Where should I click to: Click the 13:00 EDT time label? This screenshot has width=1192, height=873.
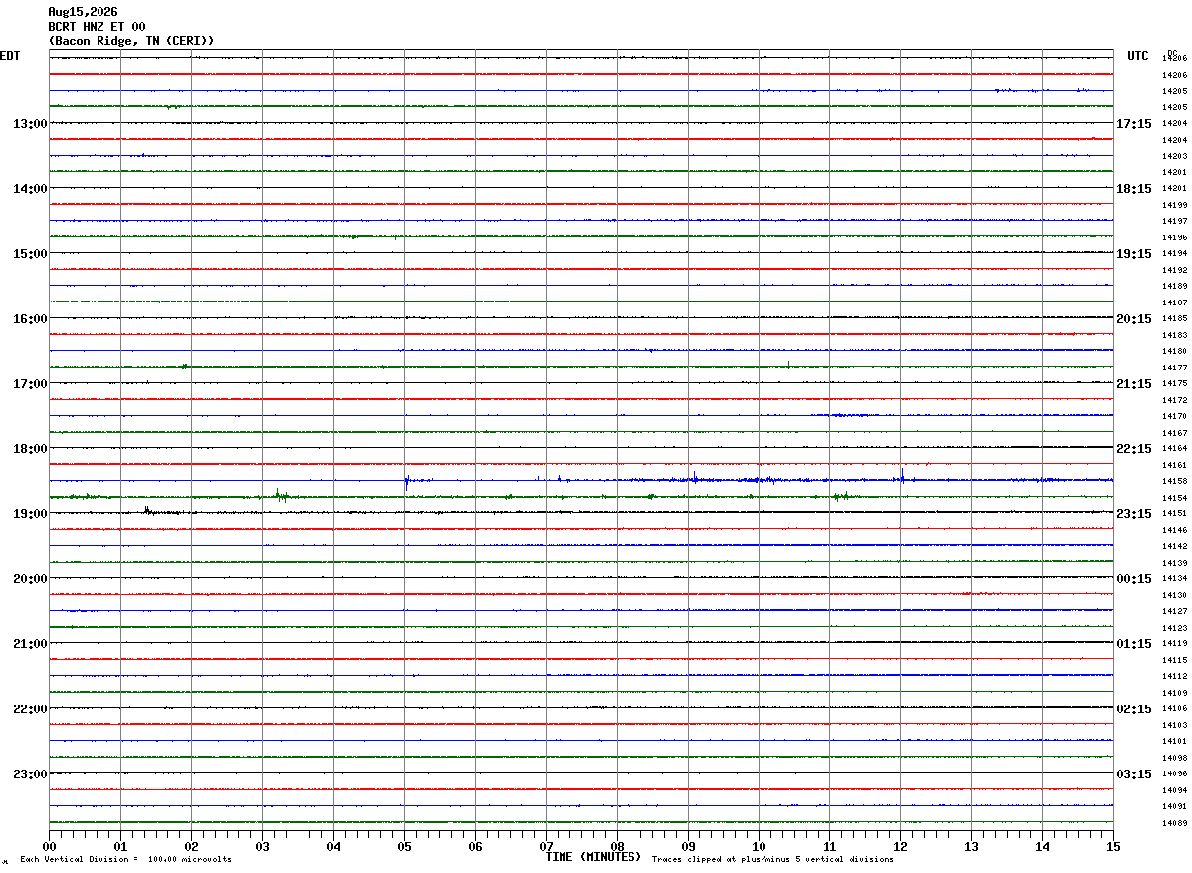click(x=30, y=124)
